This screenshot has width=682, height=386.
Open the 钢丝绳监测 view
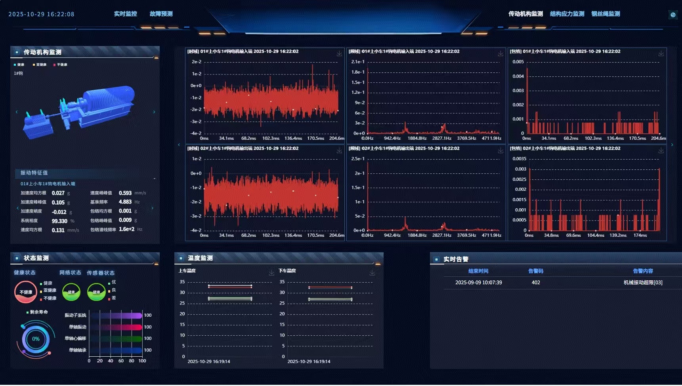click(x=606, y=14)
